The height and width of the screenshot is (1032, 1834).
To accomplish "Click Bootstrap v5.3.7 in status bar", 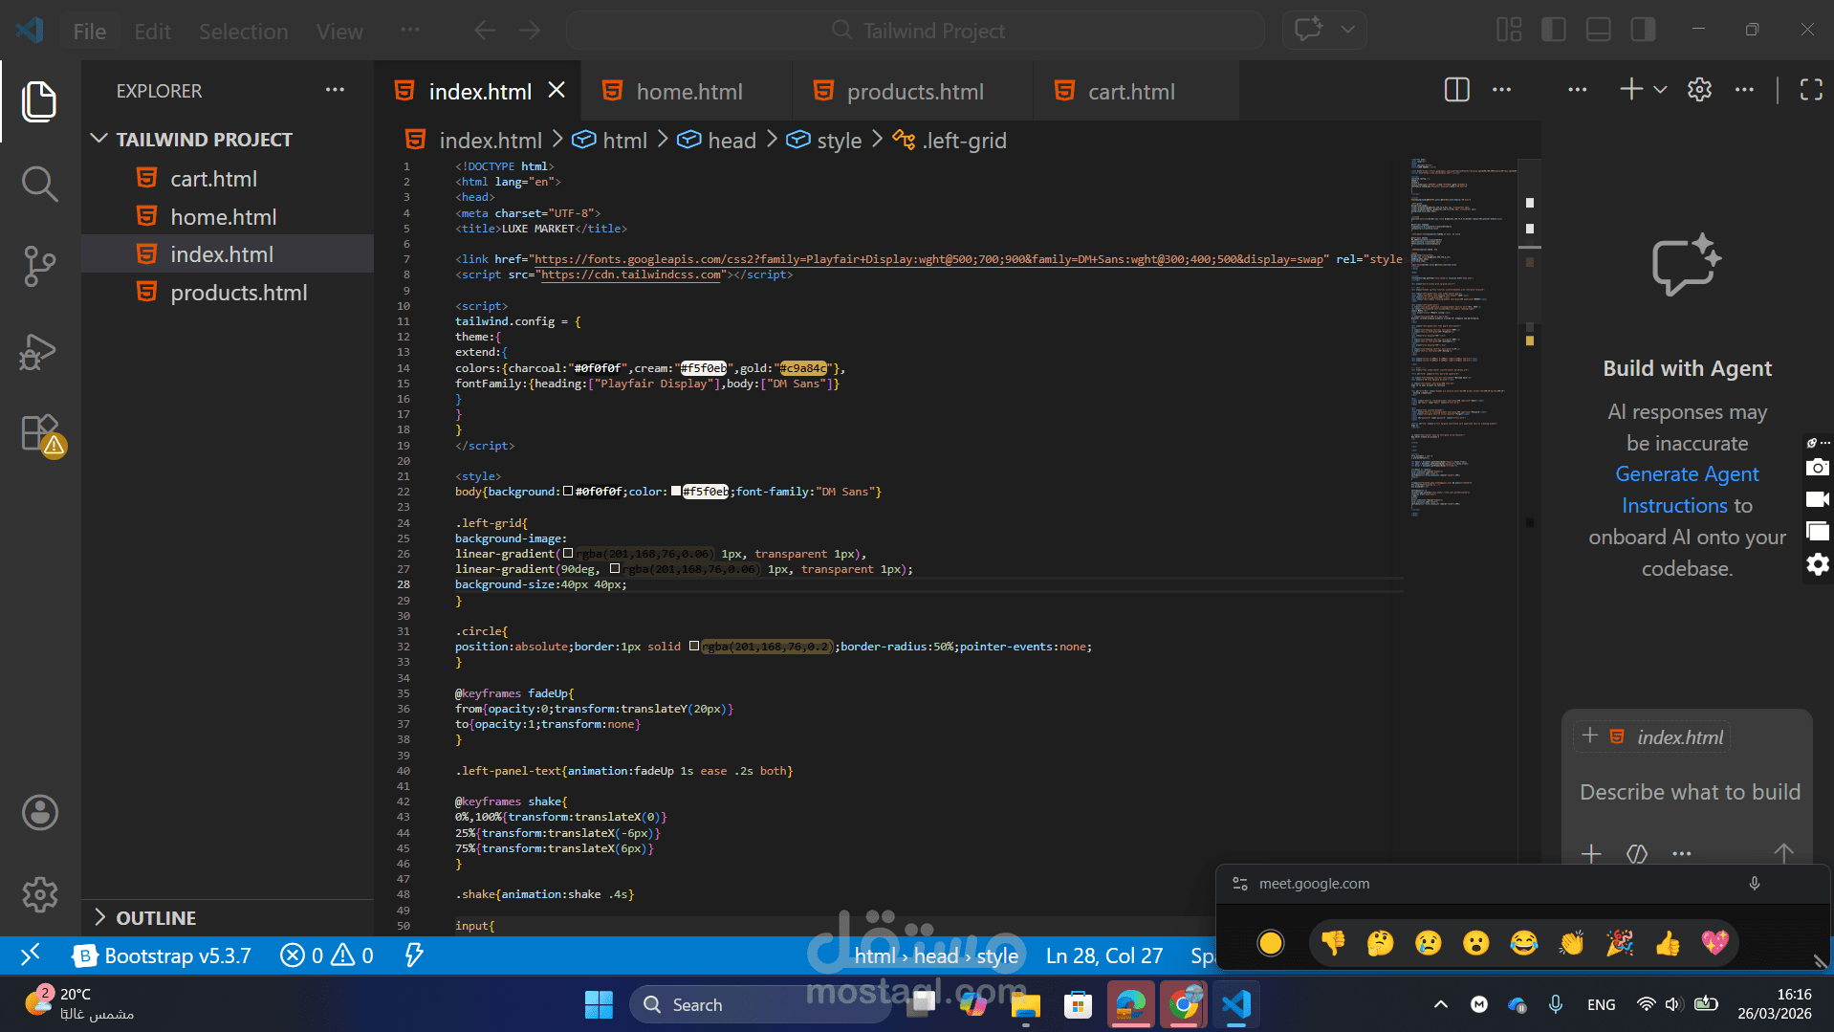I will point(163,955).
